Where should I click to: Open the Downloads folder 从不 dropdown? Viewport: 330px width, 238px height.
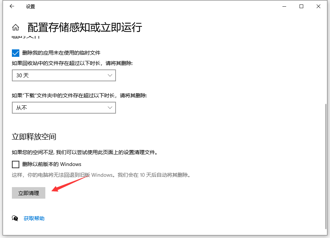pos(64,108)
